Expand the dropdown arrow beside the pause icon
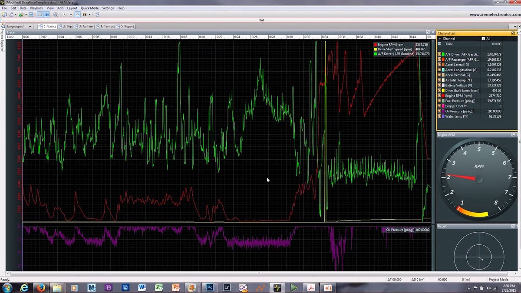This screenshot has width=521, height=293. (x=90, y=14)
